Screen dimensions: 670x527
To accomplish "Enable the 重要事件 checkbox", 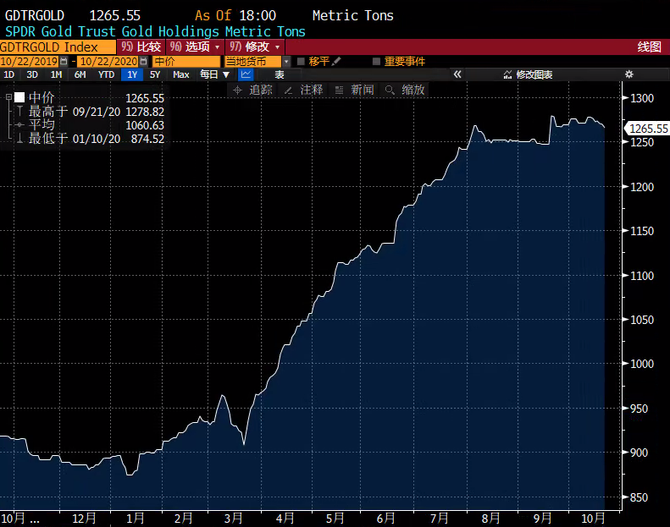I will pos(376,62).
